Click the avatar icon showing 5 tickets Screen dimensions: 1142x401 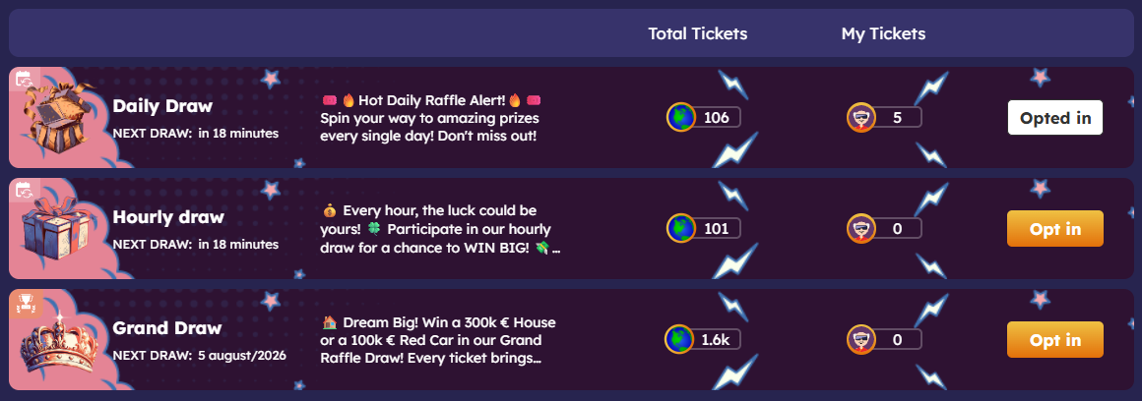pos(861,118)
